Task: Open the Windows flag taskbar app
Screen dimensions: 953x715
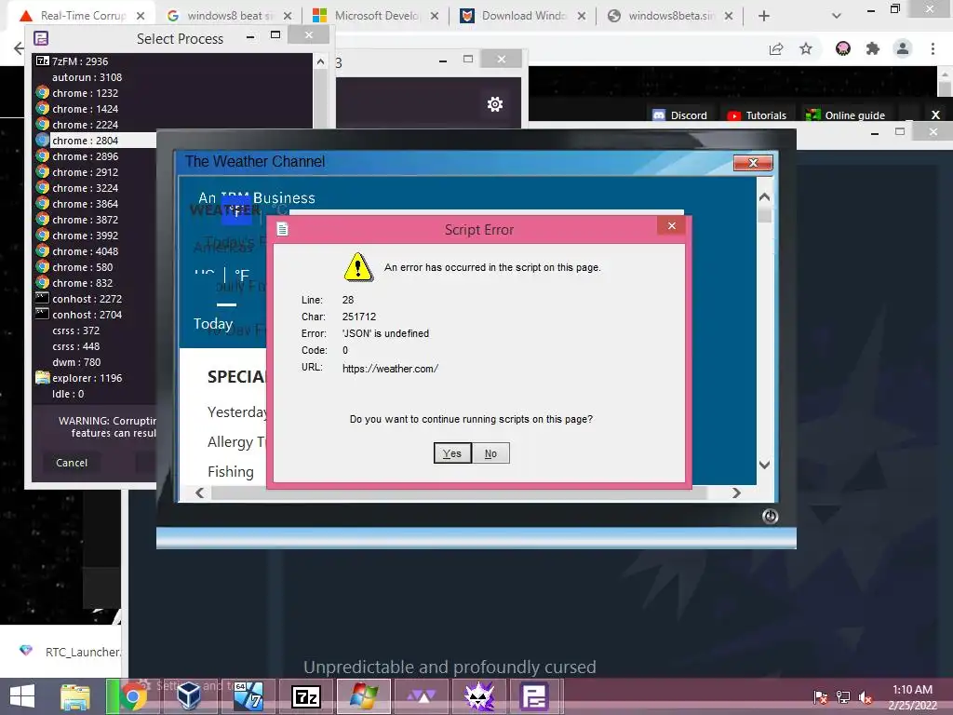Action: (364, 696)
